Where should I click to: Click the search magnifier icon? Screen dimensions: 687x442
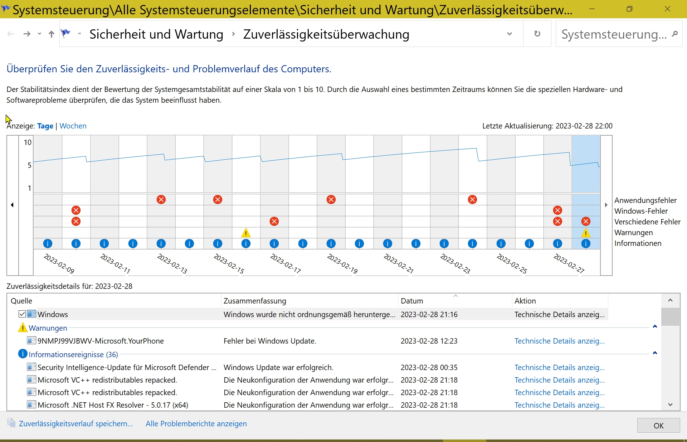click(675, 34)
